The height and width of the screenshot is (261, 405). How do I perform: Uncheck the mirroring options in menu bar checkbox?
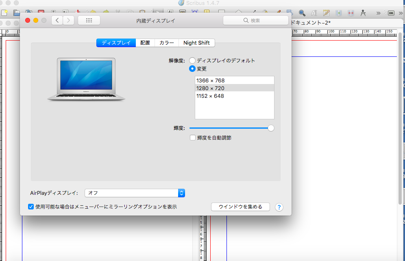pyautogui.click(x=31, y=207)
